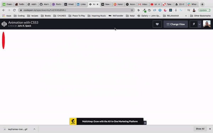213x133 pixels.
Task: Click the Change View button
Action: tap(176, 24)
